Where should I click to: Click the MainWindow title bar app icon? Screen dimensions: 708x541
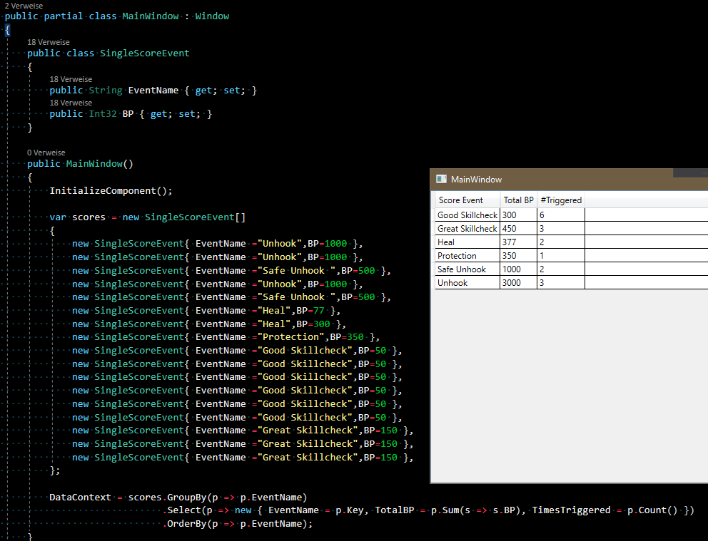[x=441, y=180]
